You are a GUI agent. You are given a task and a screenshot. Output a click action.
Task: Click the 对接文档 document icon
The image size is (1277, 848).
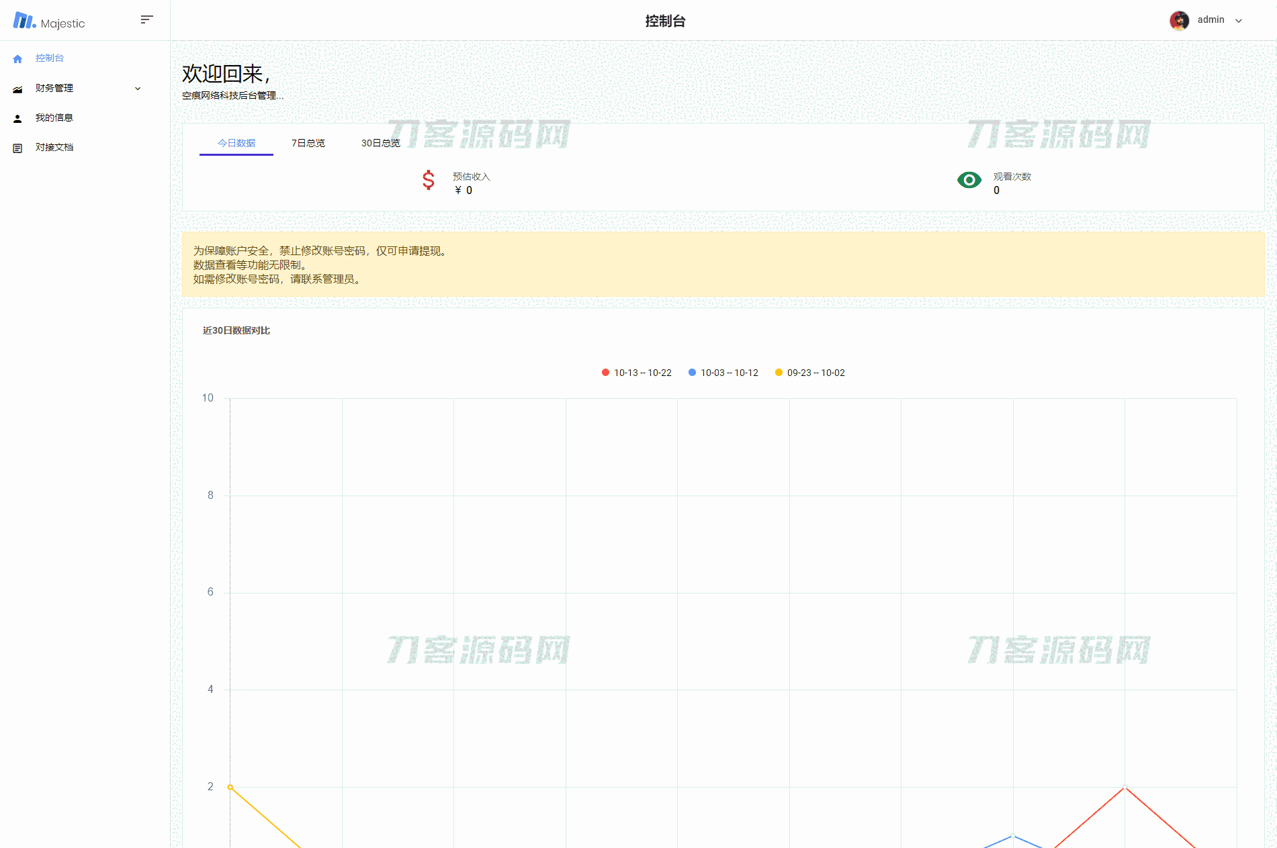[x=18, y=148]
